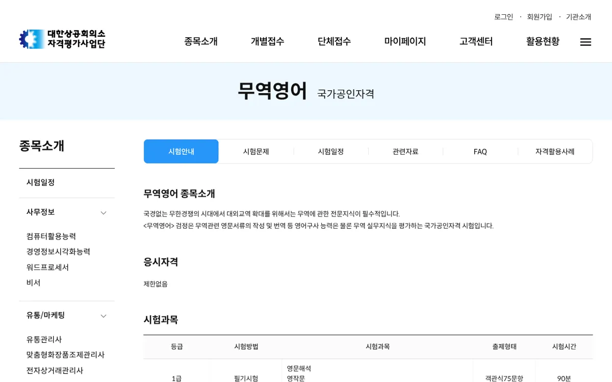Open 전자상거래관리사 in the sidebar
The image size is (612, 382).
coord(55,370)
